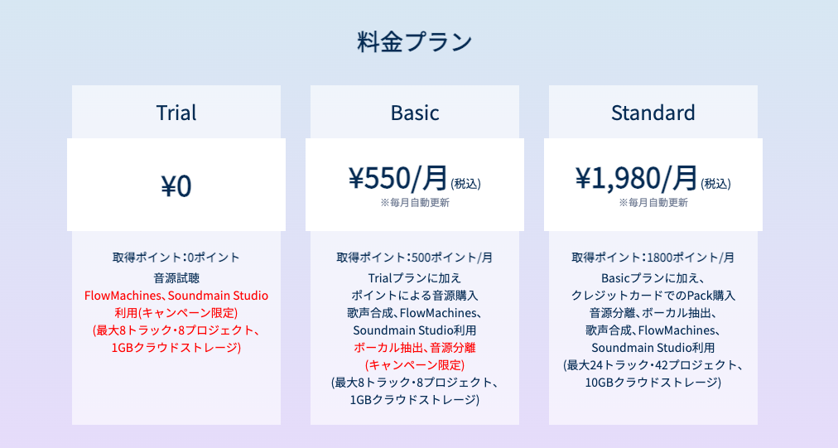Click the ¥550/月 price

click(398, 177)
